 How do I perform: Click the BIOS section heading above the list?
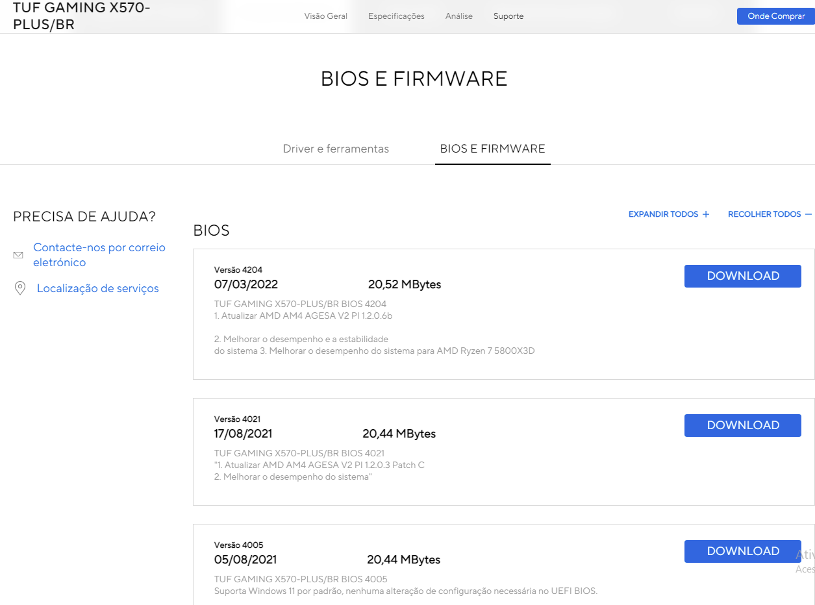pyautogui.click(x=212, y=230)
